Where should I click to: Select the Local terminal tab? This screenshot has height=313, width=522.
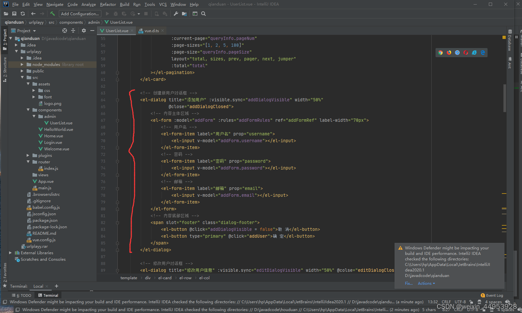pos(38,286)
